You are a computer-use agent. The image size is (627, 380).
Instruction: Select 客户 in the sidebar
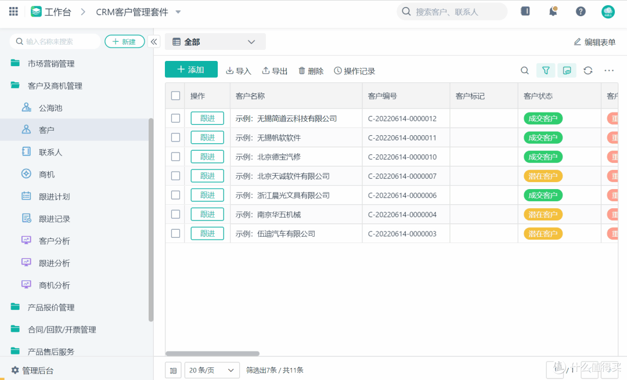tap(75, 130)
